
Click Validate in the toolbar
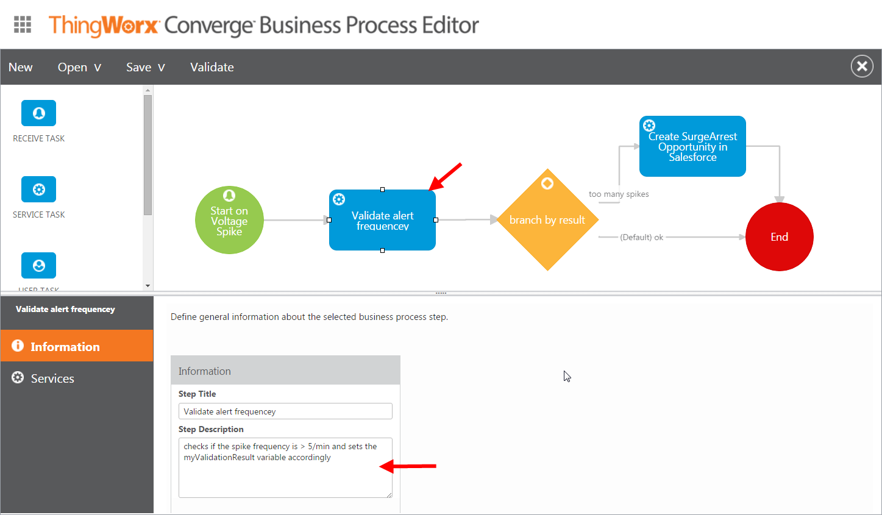pos(212,67)
